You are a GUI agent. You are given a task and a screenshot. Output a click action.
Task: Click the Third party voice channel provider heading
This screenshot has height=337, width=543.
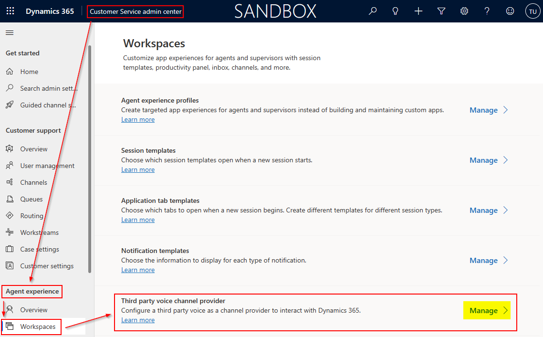click(173, 301)
